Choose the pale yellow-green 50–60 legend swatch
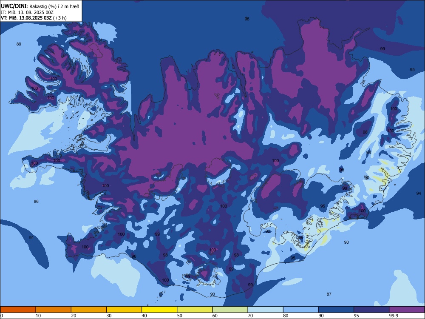425x319 pixels. pos(195,310)
